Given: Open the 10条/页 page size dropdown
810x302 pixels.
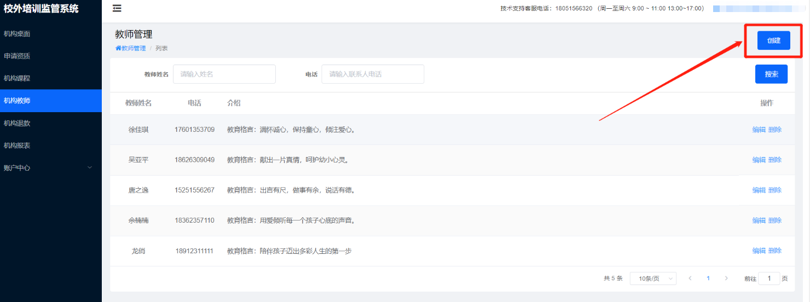Looking at the screenshot, I should point(653,278).
